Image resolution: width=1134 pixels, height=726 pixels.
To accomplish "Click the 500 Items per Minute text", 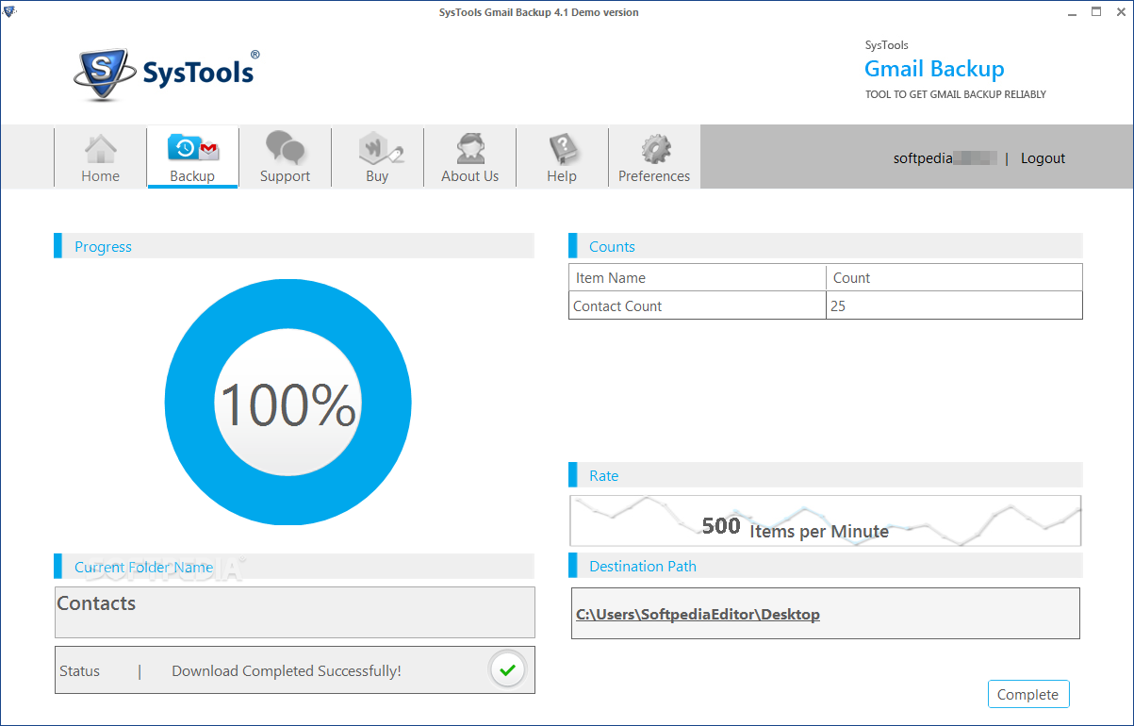I will pyautogui.click(x=795, y=527).
